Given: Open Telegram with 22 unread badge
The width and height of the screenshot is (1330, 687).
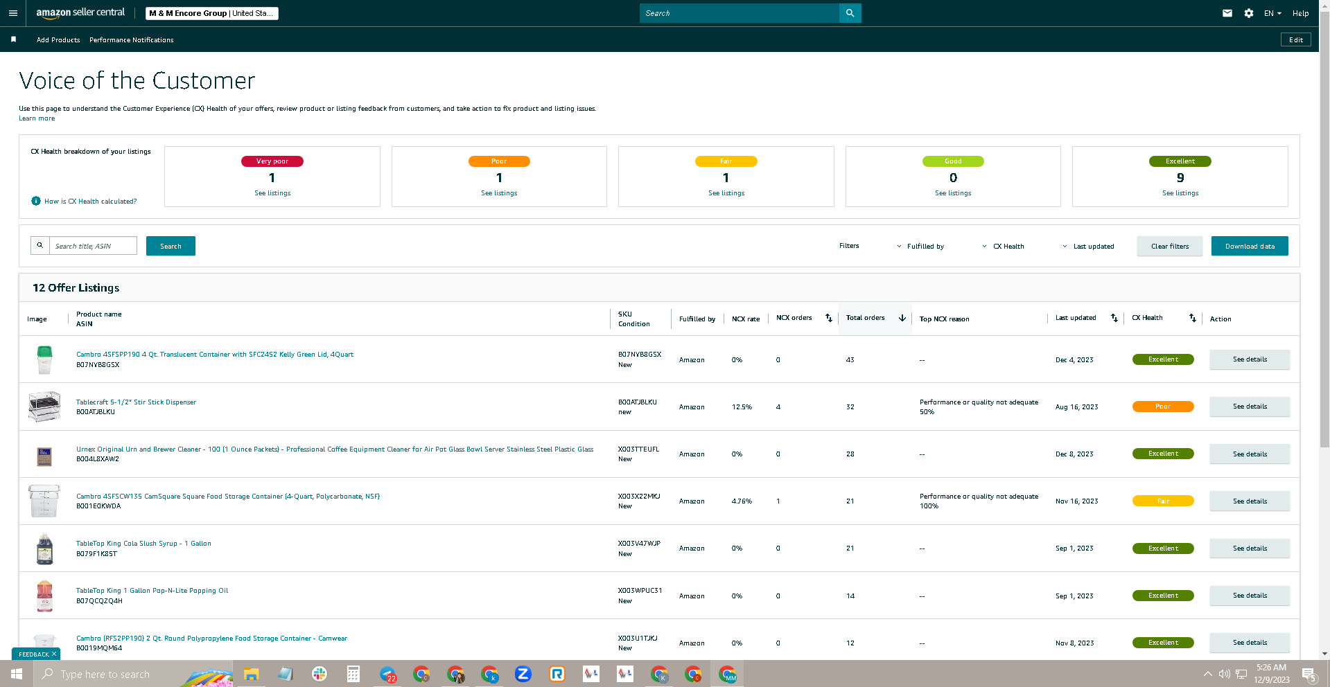Looking at the screenshot, I should tap(387, 674).
